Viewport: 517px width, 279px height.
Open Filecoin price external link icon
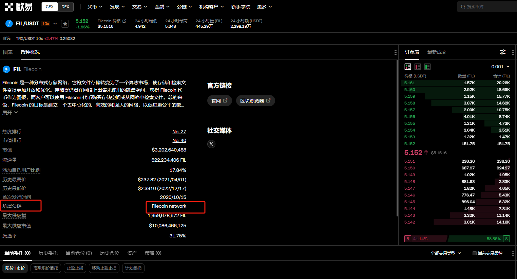click(124, 21)
